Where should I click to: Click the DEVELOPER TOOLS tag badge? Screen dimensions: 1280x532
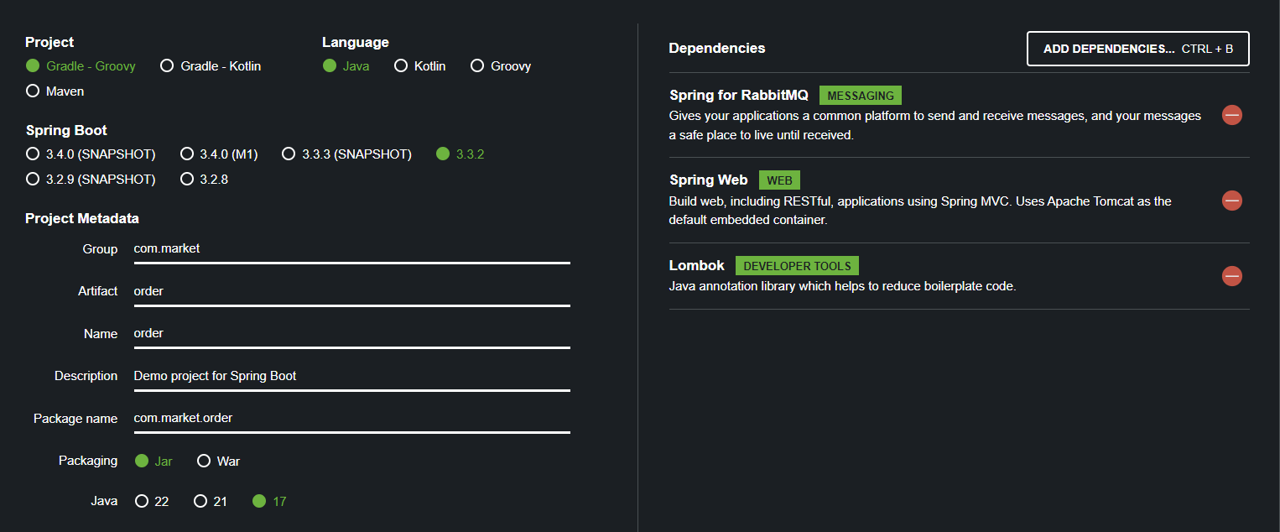coord(797,266)
